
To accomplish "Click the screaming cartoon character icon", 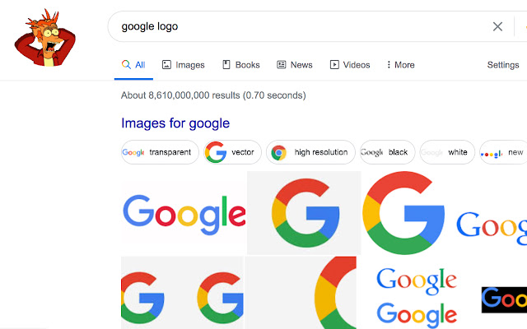I will click(44, 39).
